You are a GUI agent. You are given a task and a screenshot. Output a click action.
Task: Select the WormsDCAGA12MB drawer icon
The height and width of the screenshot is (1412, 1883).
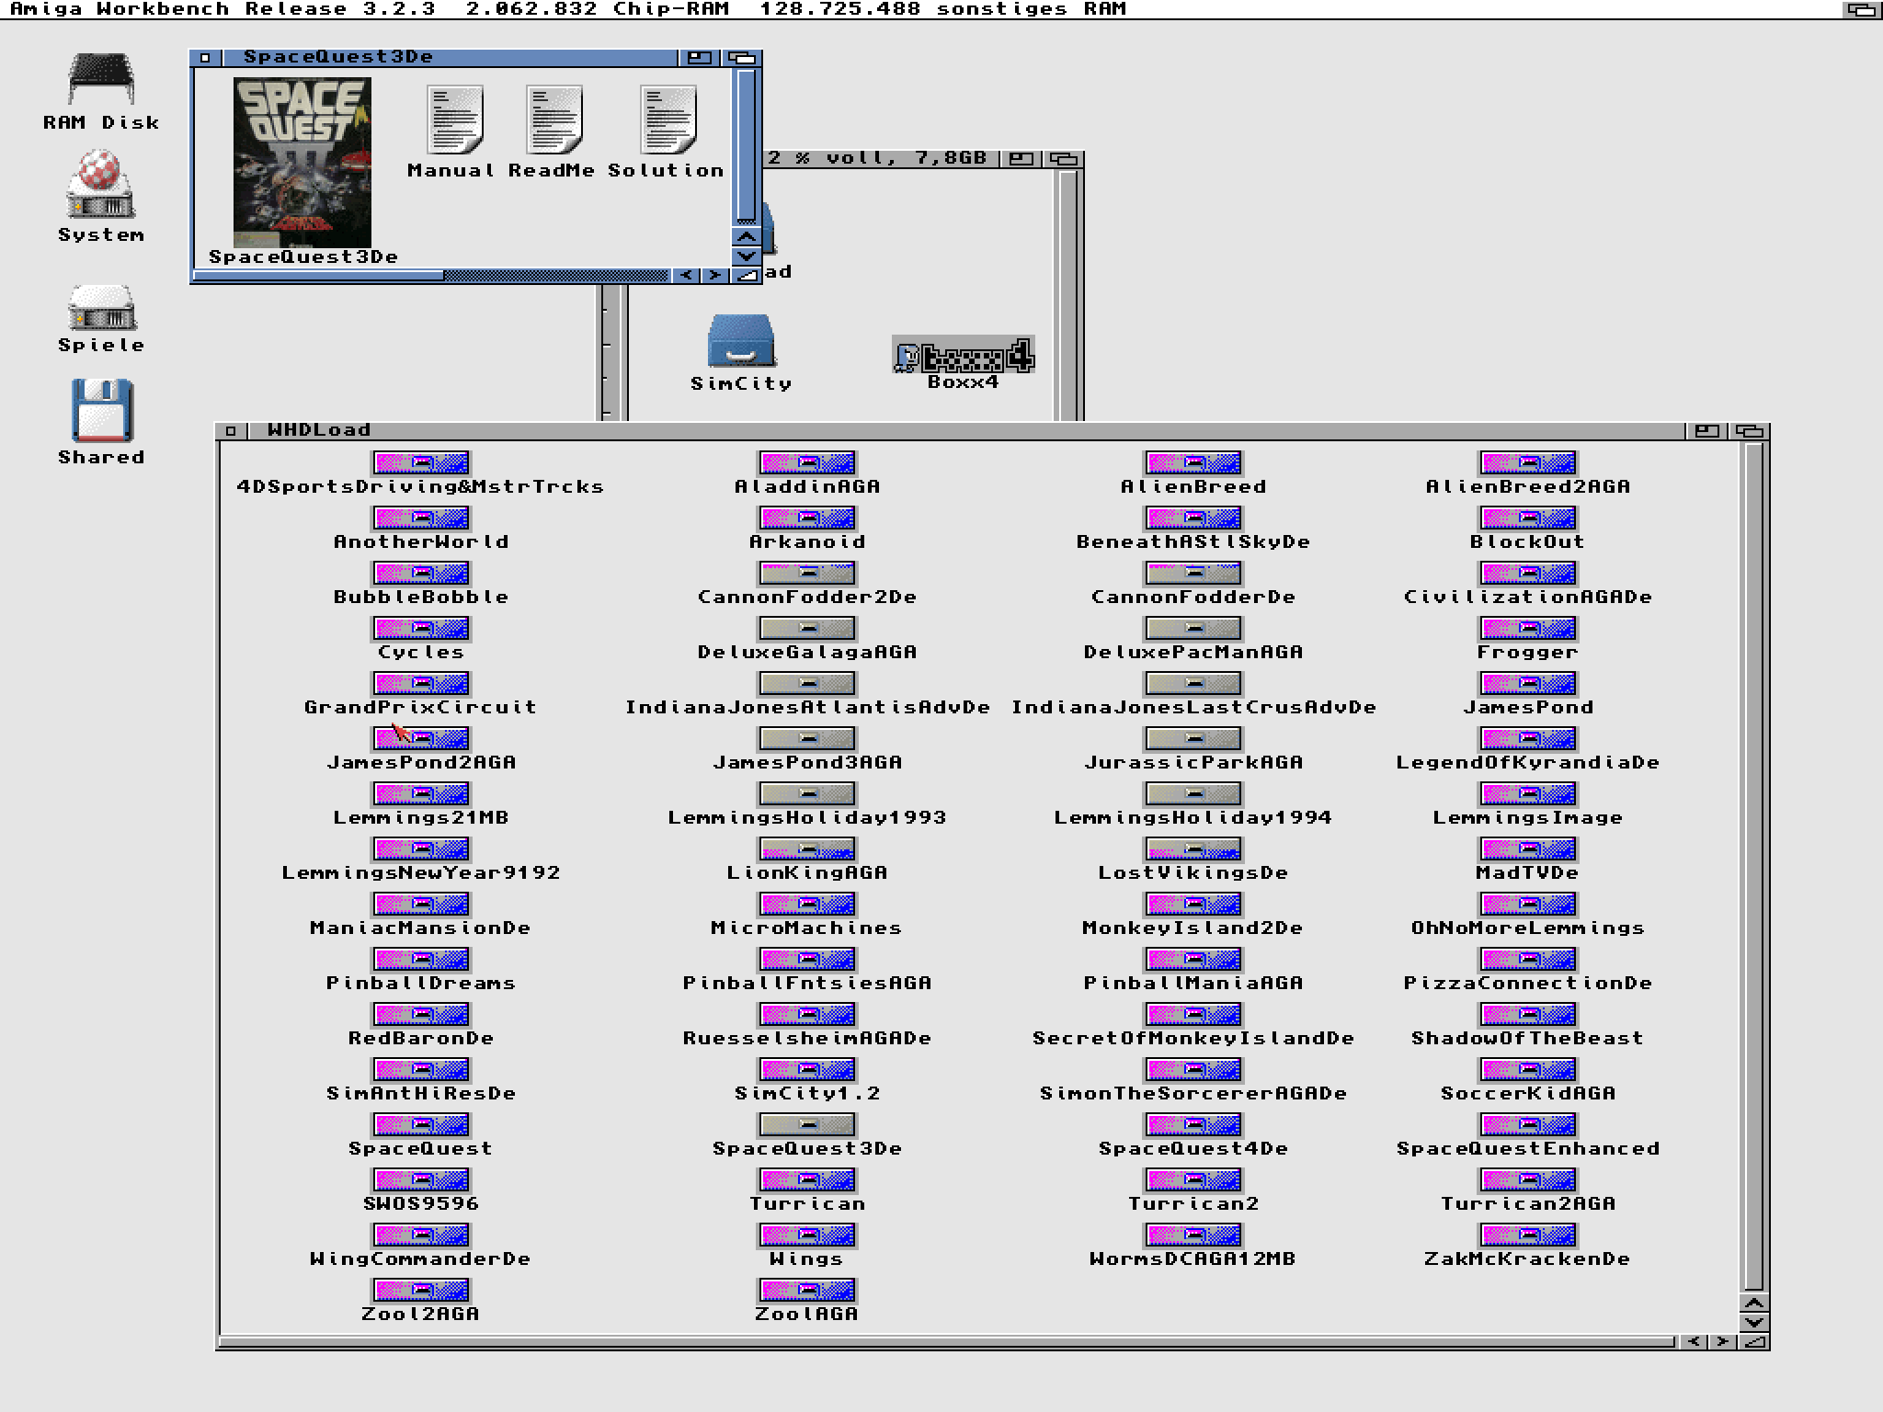click(1193, 1235)
